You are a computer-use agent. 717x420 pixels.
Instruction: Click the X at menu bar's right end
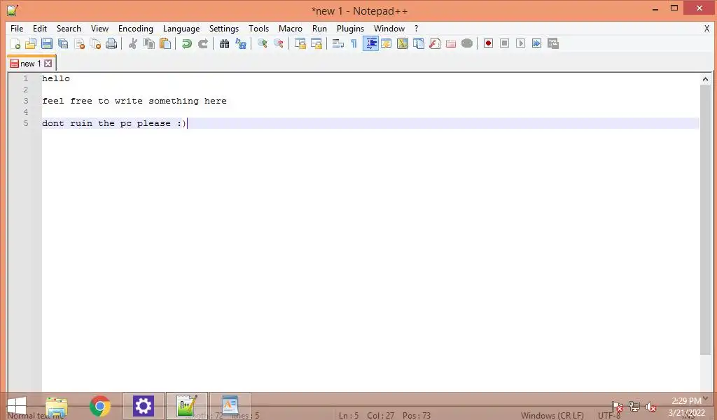(706, 28)
